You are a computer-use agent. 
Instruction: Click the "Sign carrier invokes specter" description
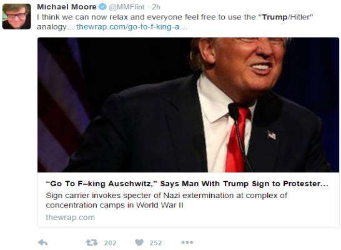pyautogui.click(x=166, y=196)
